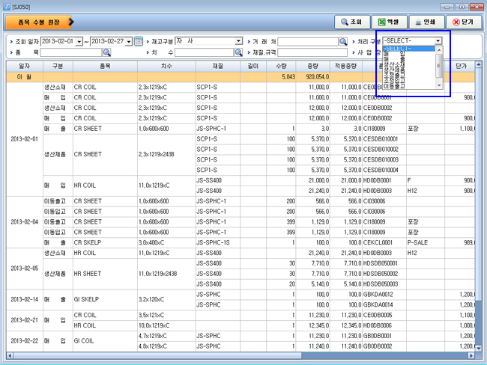Click lot number CESDB010003
Image resolution: width=487 pixels, height=365 pixels.
pyautogui.click(x=381, y=160)
